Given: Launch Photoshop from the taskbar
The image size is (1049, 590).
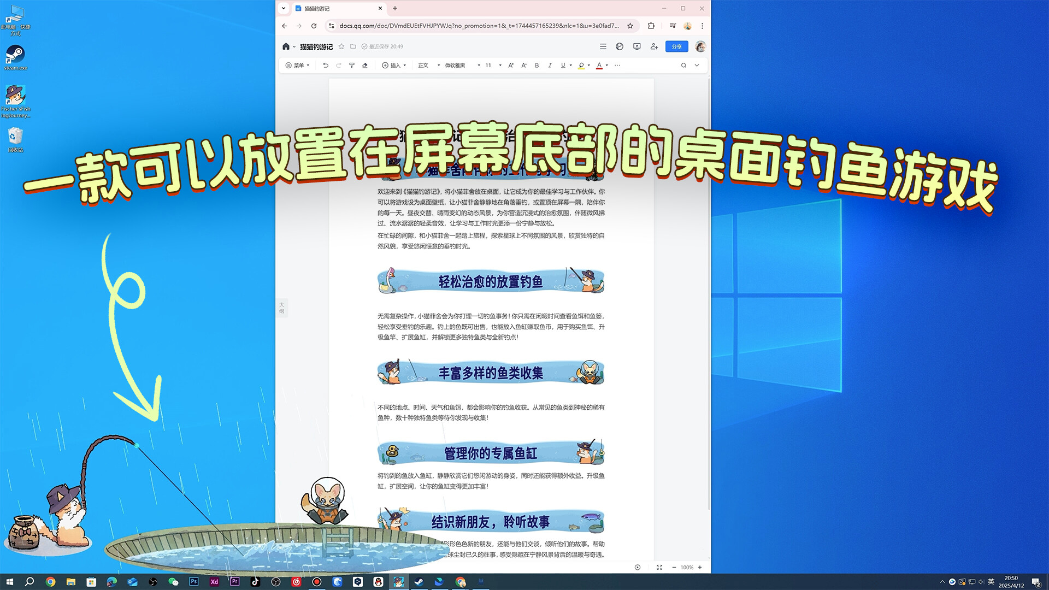Looking at the screenshot, I should coord(194,582).
